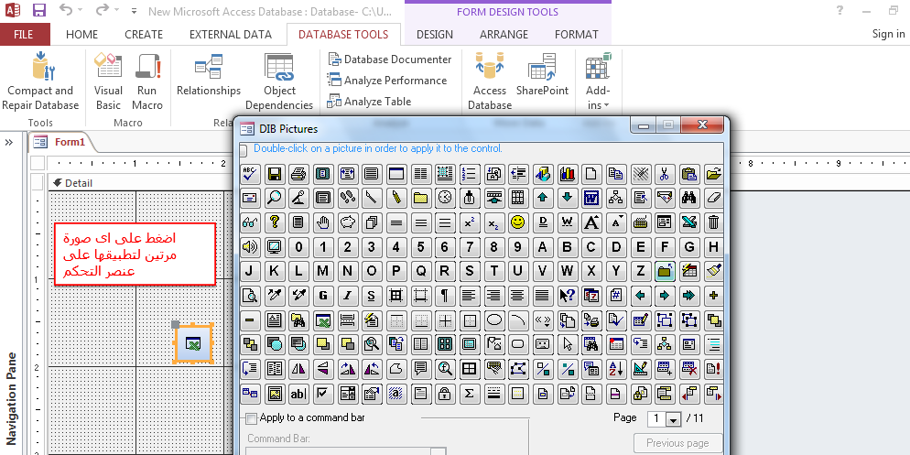This screenshot has height=455, width=910.
Task: Select the paintbrush picture after Z row
Action: click(x=713, y=271)
